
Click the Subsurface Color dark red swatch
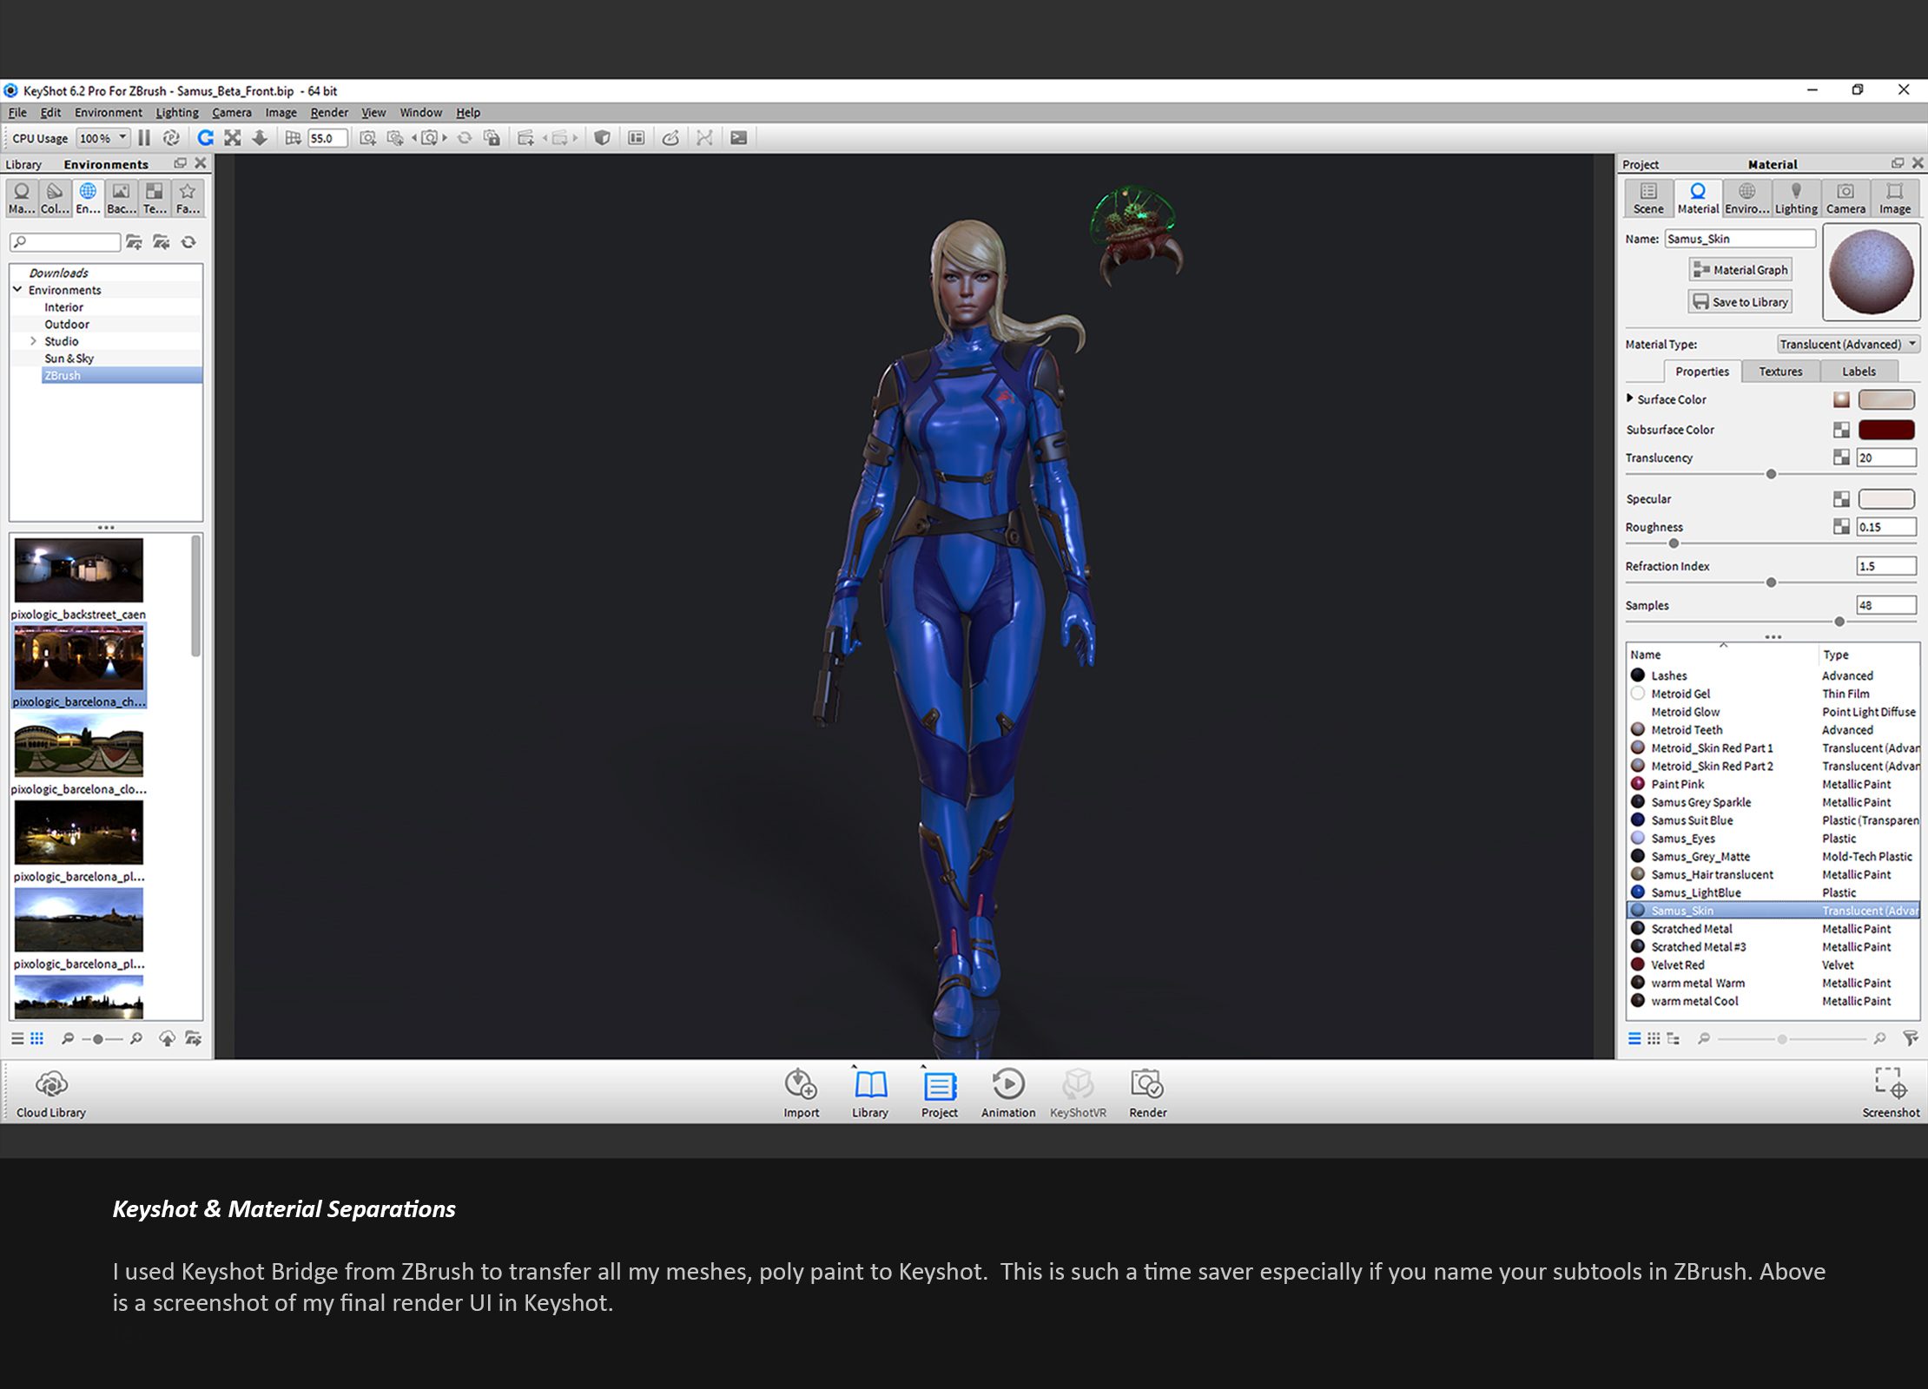(x=1886, y=430)
